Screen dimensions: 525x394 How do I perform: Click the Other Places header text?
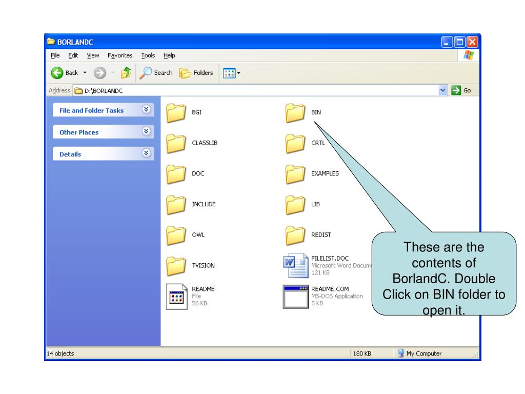79,132
